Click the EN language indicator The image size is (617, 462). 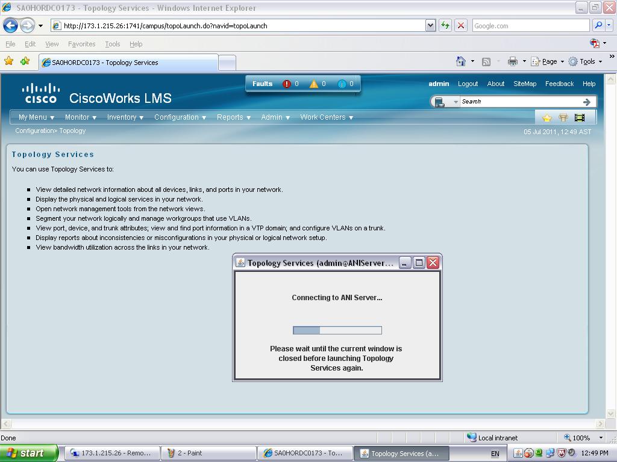click(495, 454)
